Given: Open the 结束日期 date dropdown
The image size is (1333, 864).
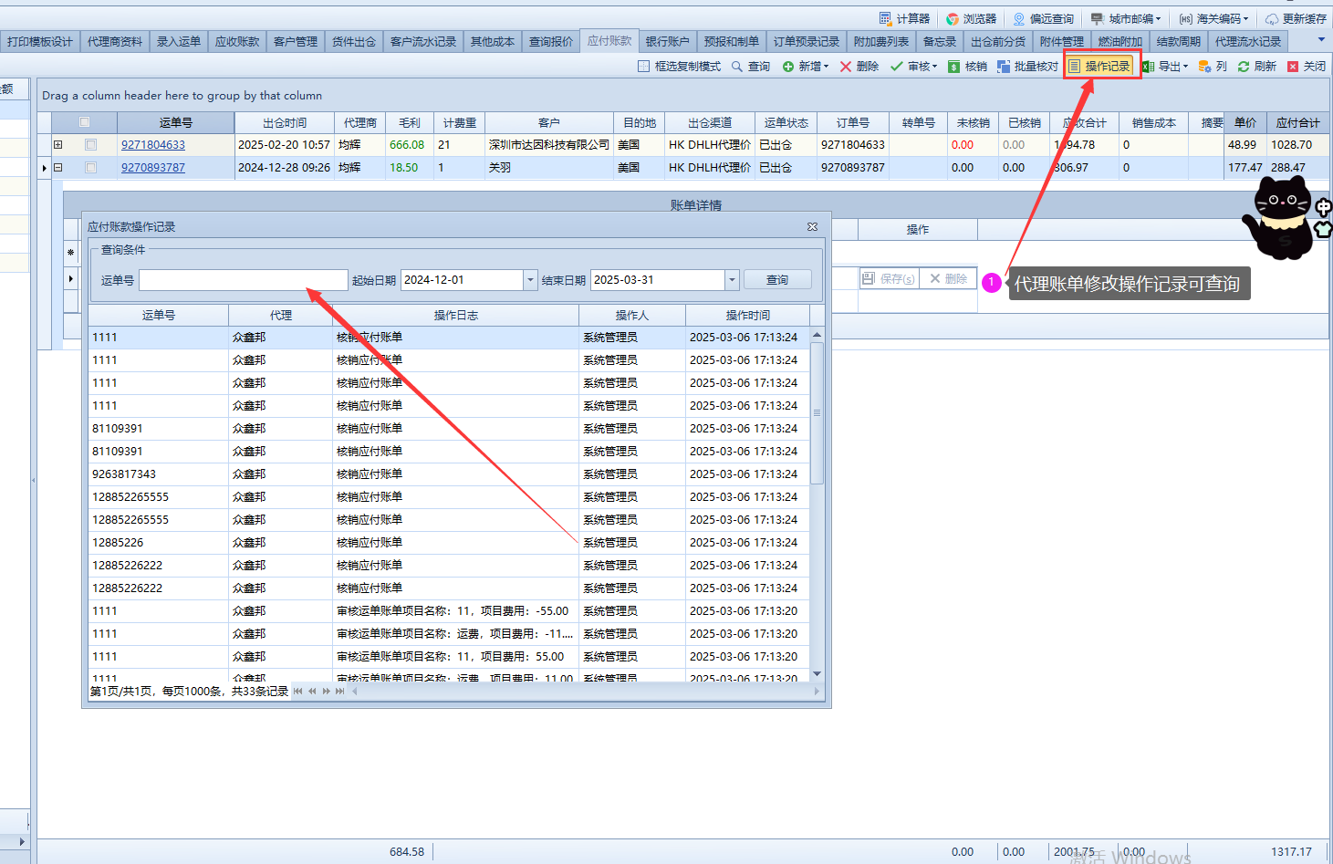Looking at the screenshot, I should pyautogui.click(x=732, y=280).
